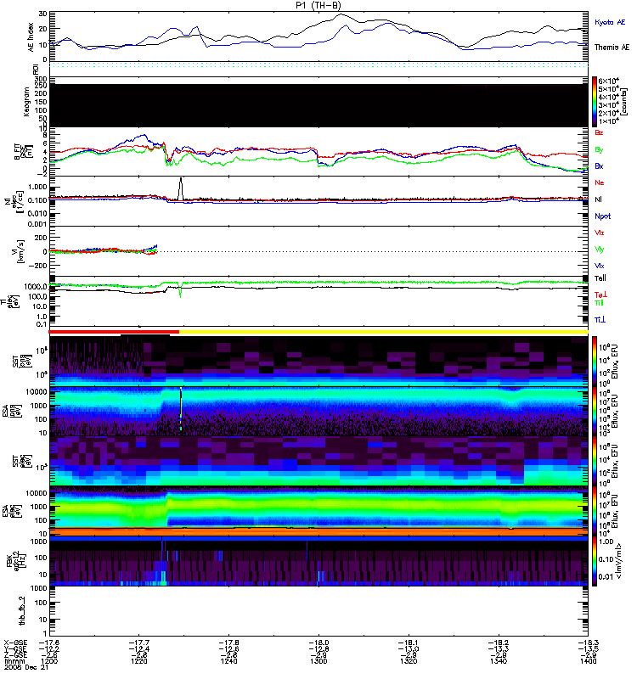Image resolution: width=637 pixels, height=679 pixels.
Task: Click the Keogram counts colorbar
Action: pyautogui.click(x=595, y=102)
